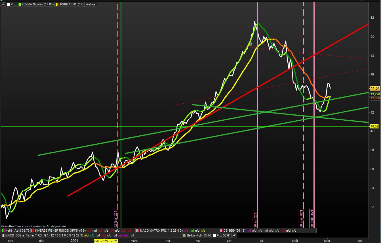
Task: Click the window icon right of Prix 36,81
Action: click(234, 235)
